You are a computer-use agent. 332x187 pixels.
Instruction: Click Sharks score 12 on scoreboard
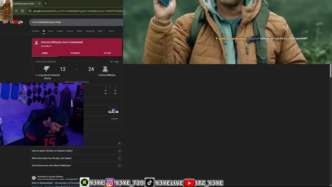[x=63, y=69]
